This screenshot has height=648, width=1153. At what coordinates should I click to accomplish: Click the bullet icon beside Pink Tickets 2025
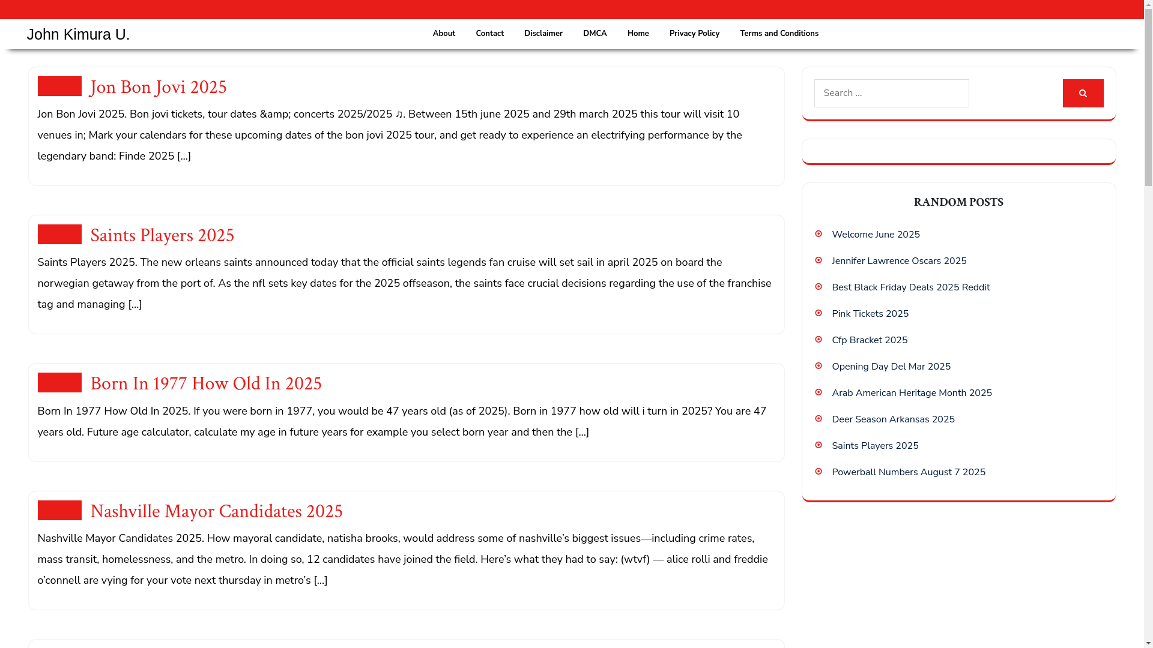819,313
